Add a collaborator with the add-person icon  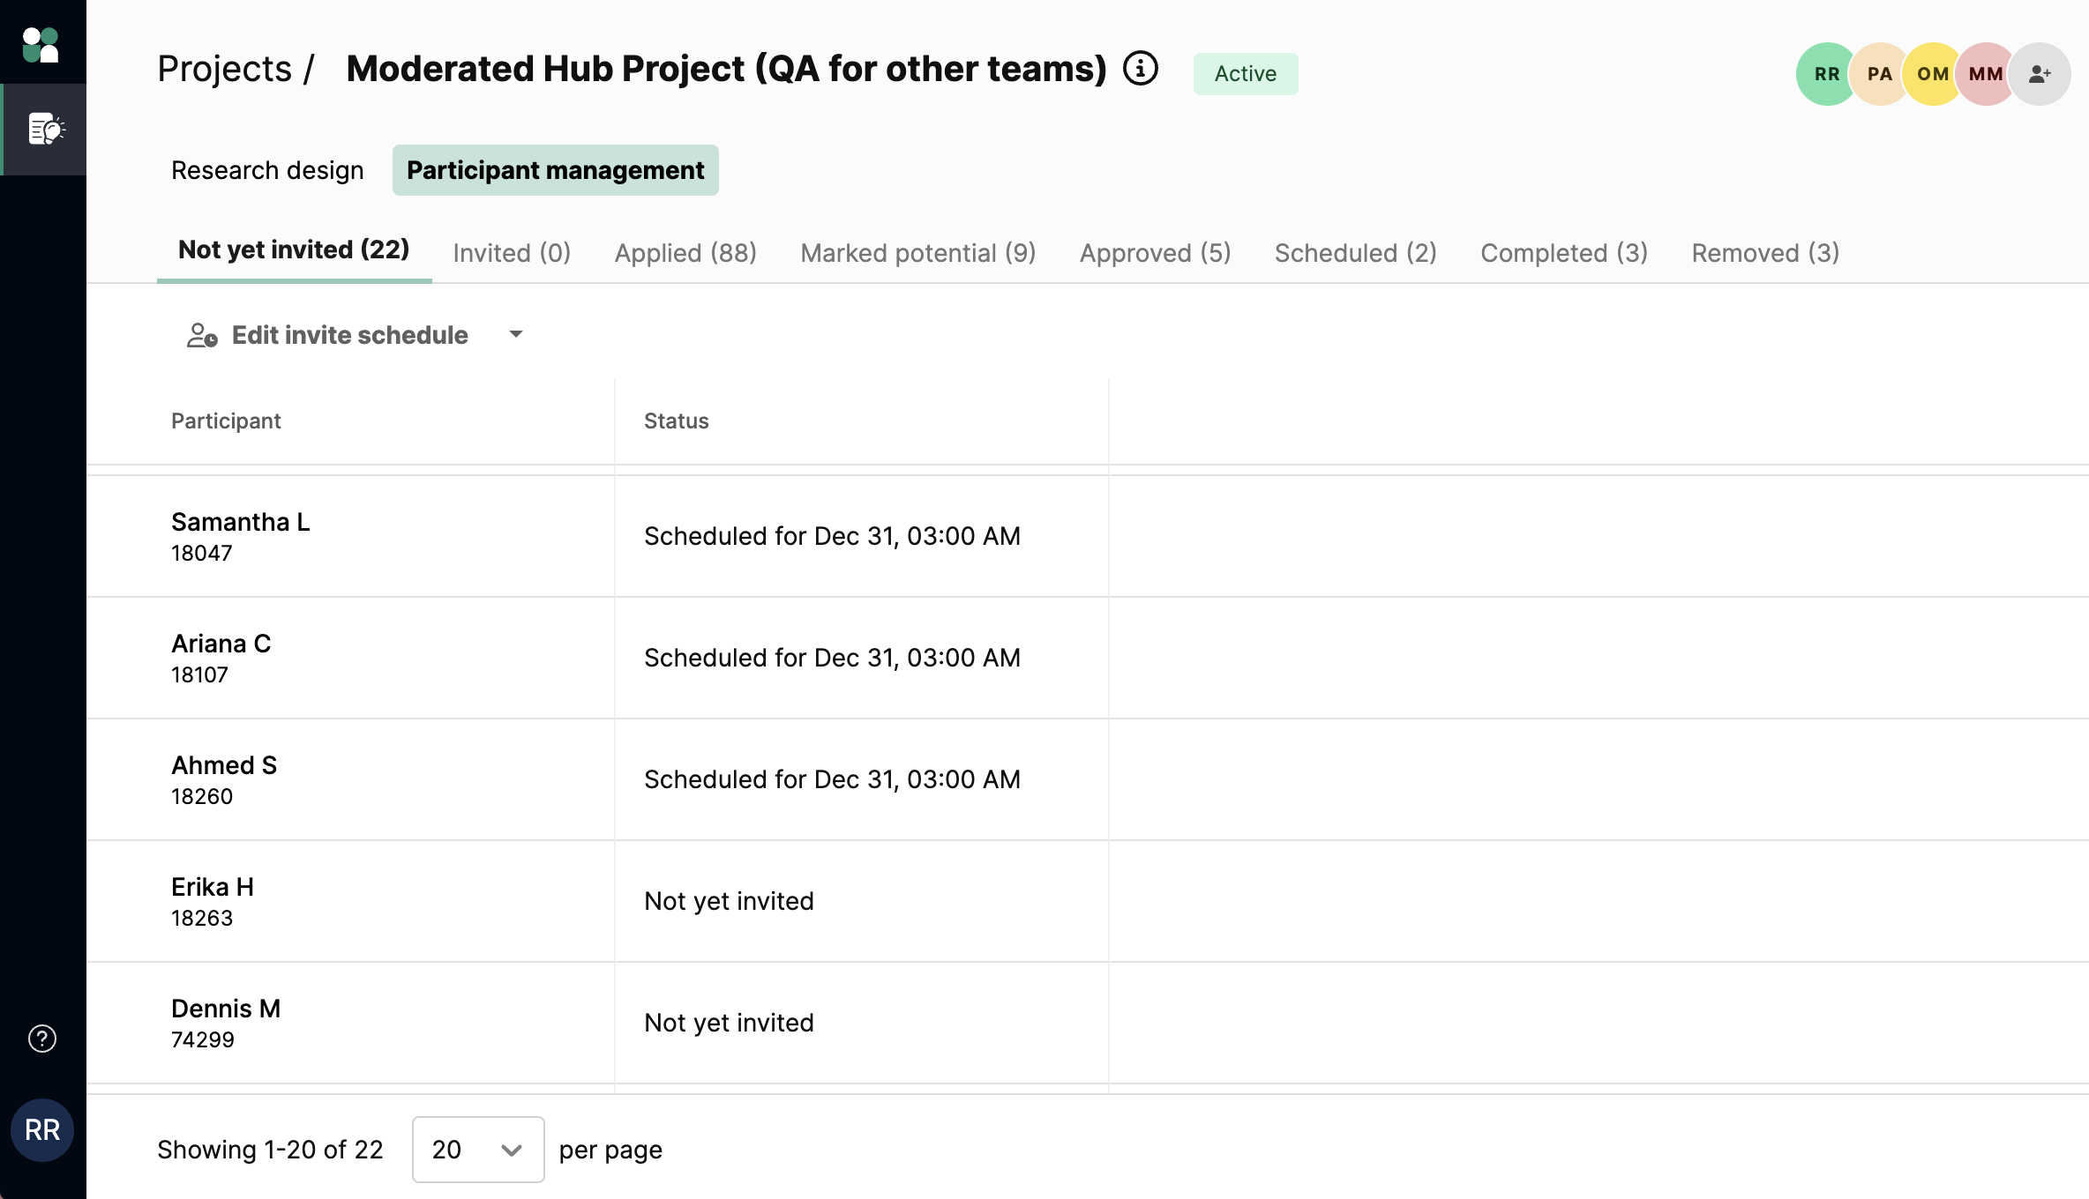[x=2040, y=74]
